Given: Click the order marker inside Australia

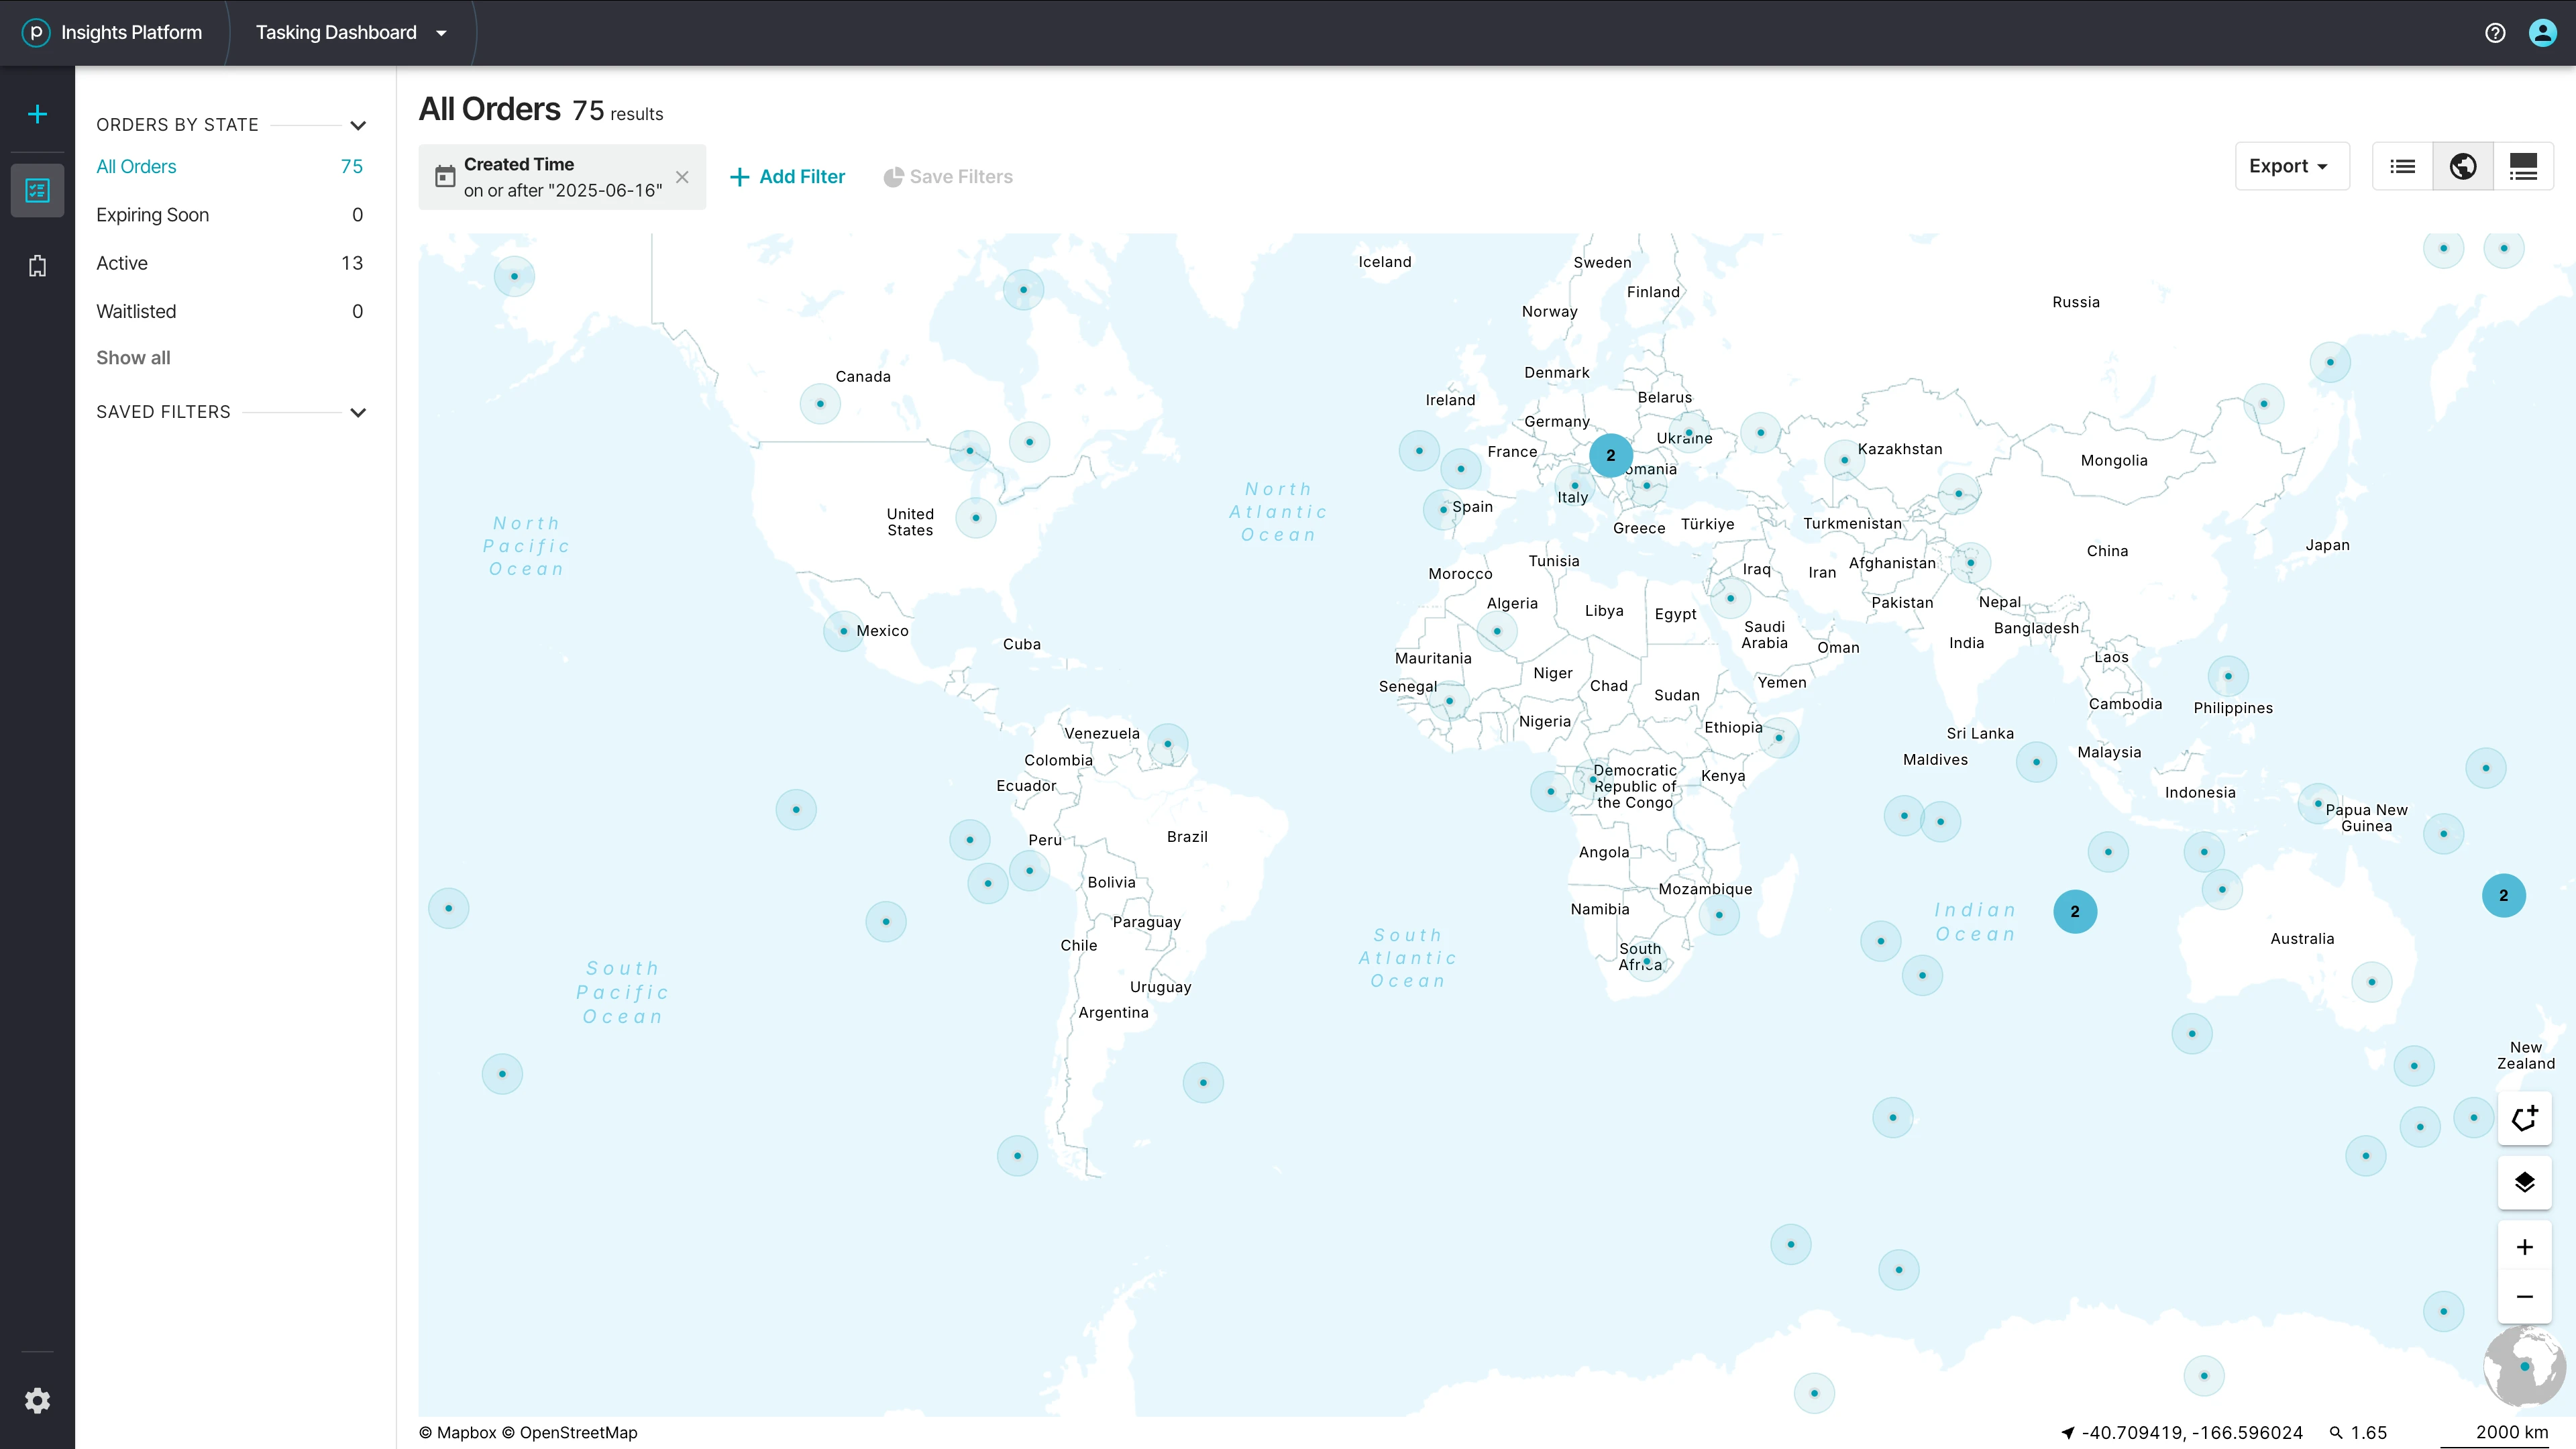Looking at the screenshot, I should (2371, 982).
